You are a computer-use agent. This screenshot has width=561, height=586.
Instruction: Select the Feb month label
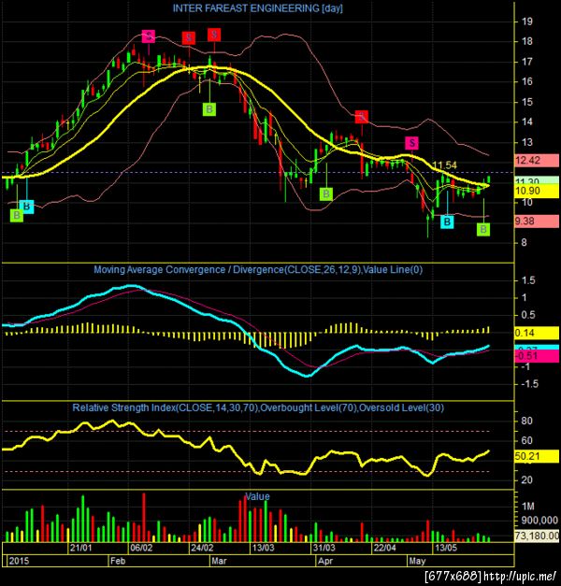point(118,561)
